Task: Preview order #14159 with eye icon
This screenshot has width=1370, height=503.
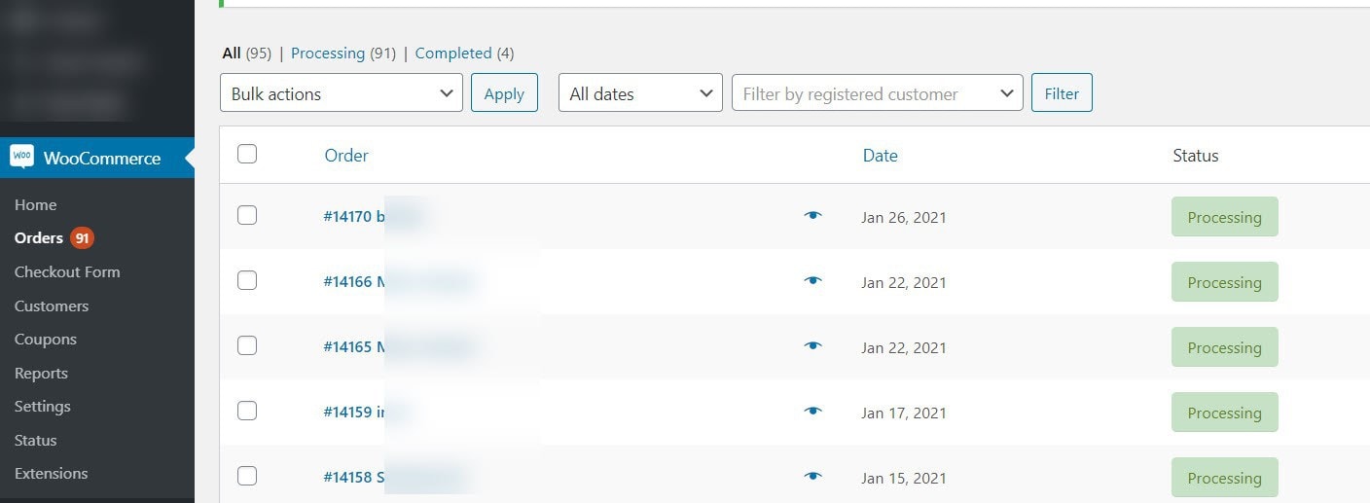Action: [x=813, y=412]
